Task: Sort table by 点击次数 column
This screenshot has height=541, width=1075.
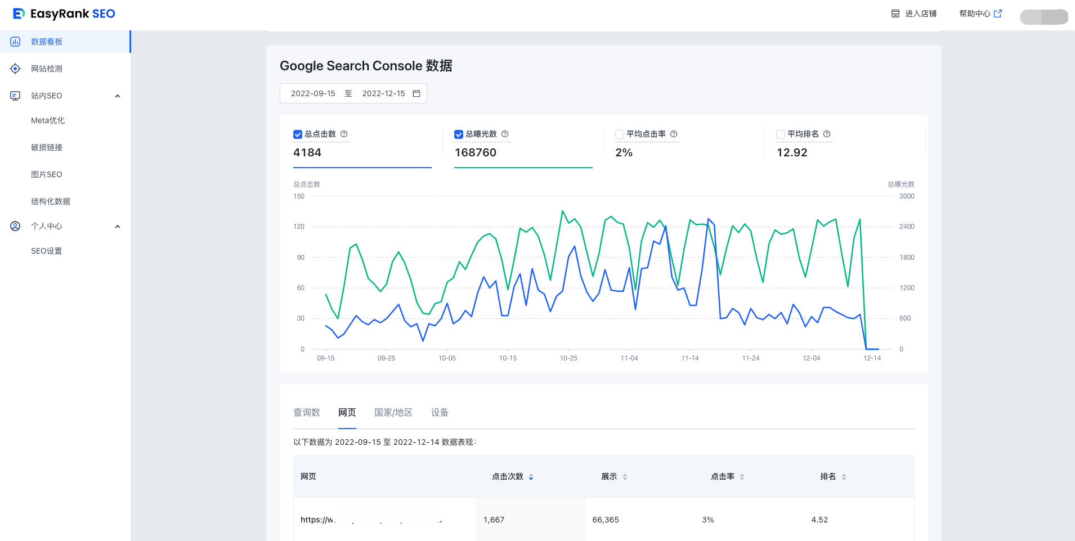Action: pyautogui.click(x=531, y=477)
